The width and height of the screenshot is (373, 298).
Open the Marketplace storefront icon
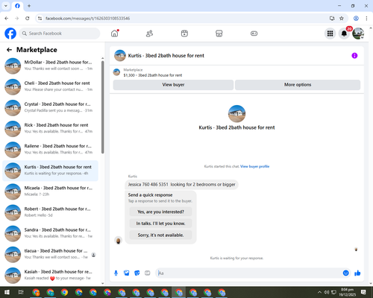(x=219, y=34)
